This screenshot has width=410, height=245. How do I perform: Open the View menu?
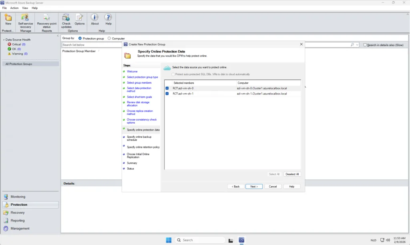(x=25, y=8)
